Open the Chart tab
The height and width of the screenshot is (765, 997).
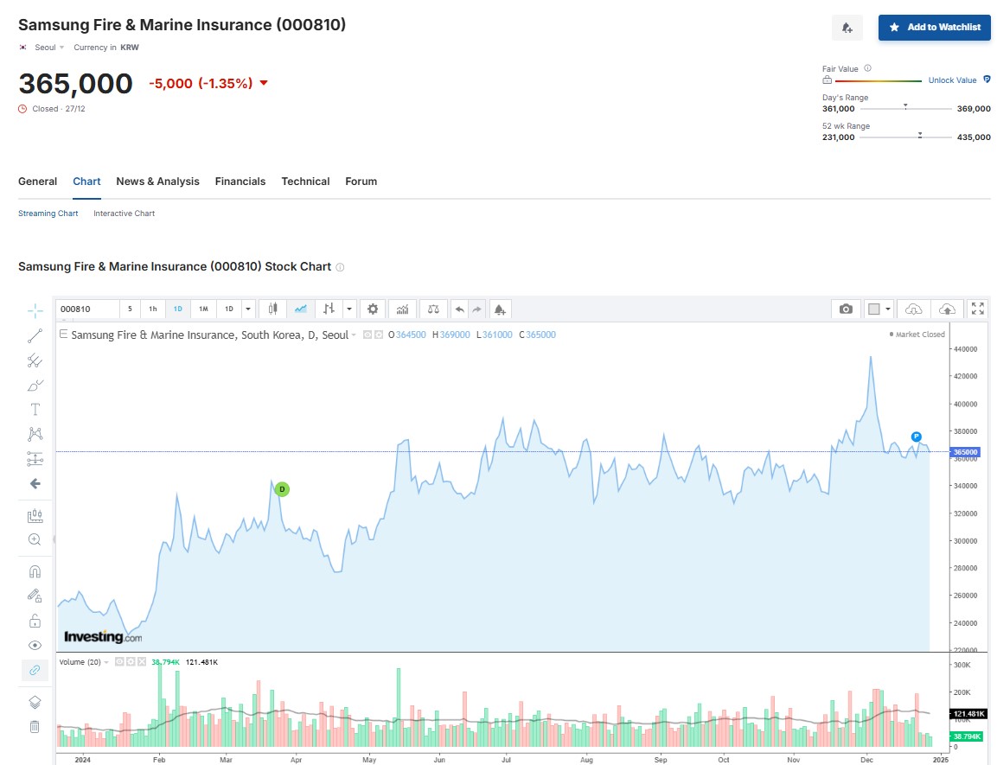click(86, 182)
